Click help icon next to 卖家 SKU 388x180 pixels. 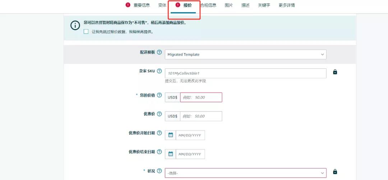pyautogui.click(x=159, y=71)
